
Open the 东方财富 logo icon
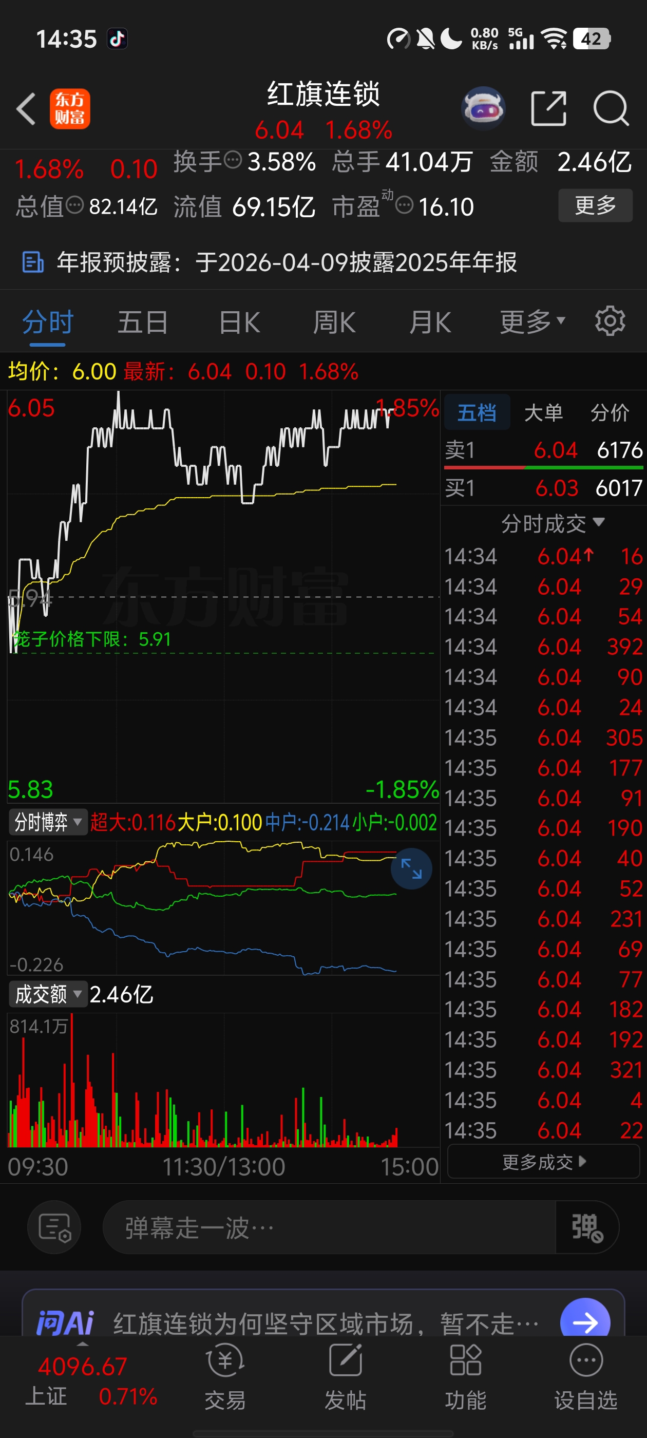click(70, 108)
